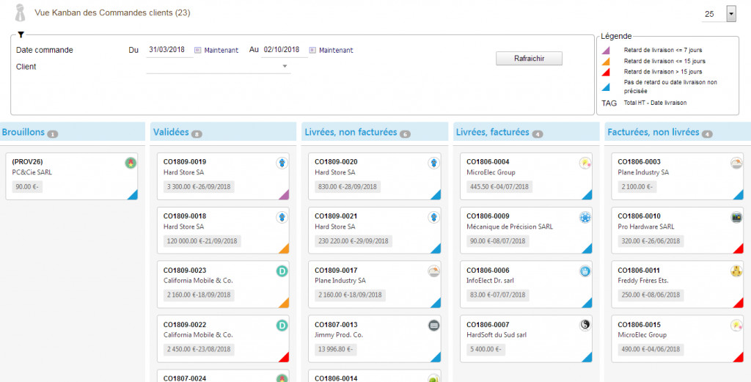751x382 pixels.
Task: Click the camera avatar on card CO1806-0010
Action: 736,217
